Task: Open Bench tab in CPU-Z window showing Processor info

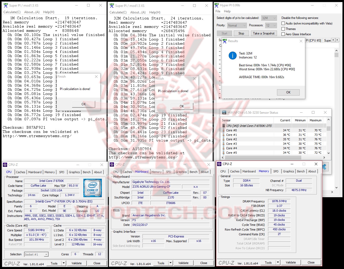Action: 87,172
